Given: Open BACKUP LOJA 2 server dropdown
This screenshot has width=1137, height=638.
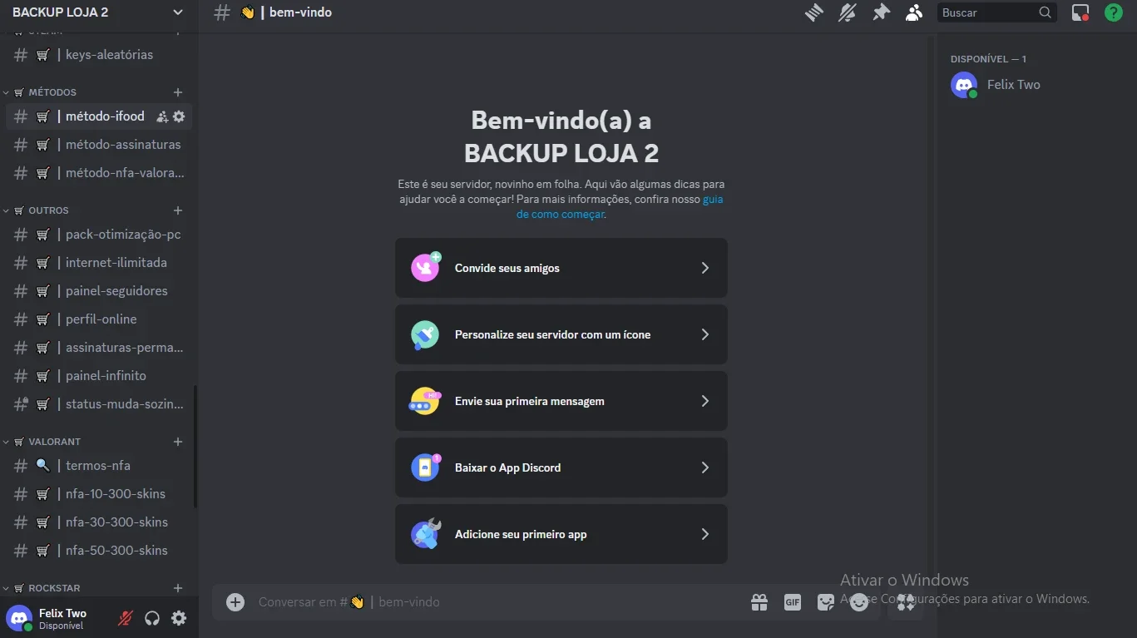Looking at the screenshot, I should pos(98,12).
